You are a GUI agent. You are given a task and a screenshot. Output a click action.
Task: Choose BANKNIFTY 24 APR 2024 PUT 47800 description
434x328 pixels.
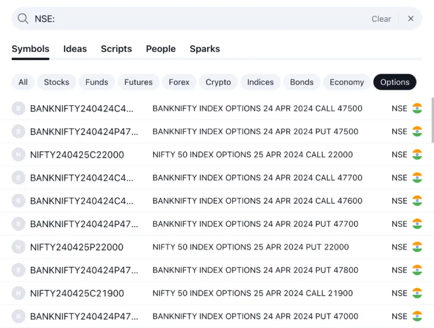(255, 270)
